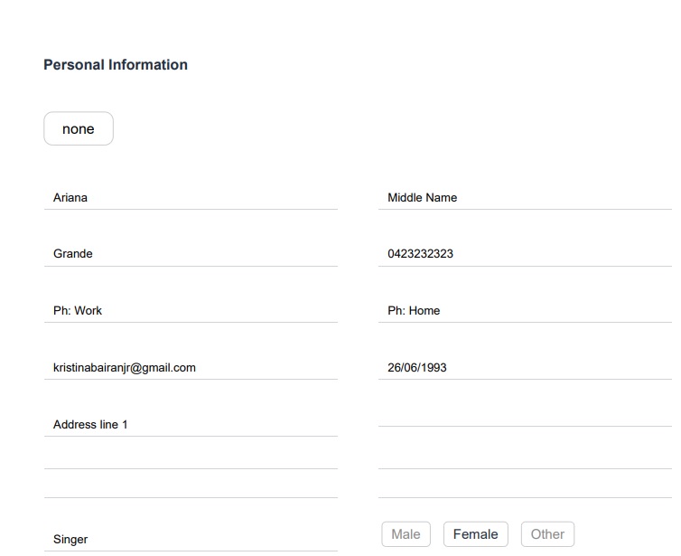Screen dimensions: 681x556
Task: Click the Ph: Work input field
Action: pos(190,310)
